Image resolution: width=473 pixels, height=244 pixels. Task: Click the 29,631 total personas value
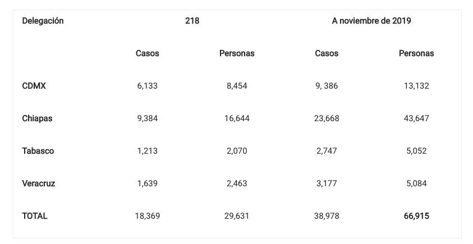pos(237,216)
